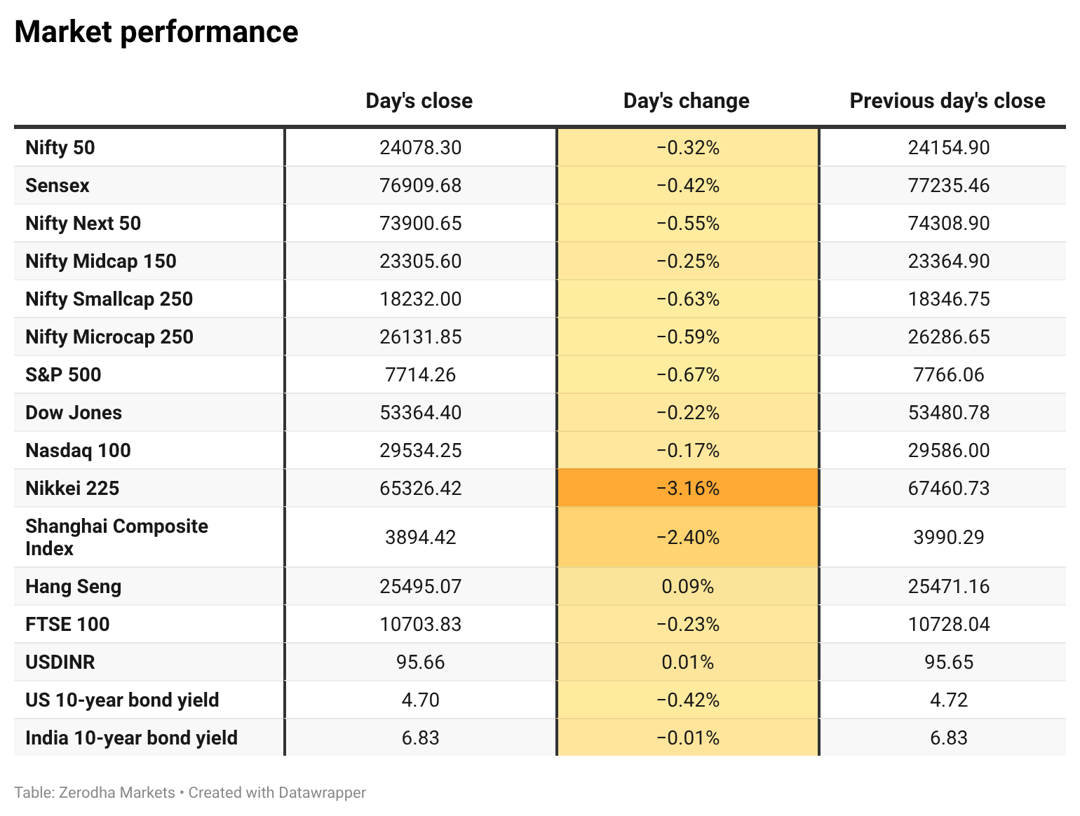Click the Market performance title
Screen dimensions: 1080x816
pyautogui.click(x=156, y=32)
